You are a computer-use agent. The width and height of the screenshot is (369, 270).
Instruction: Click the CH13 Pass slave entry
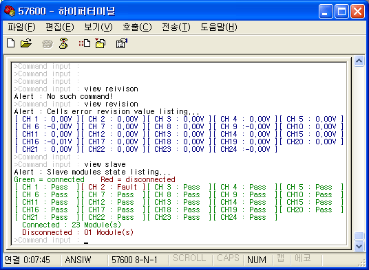pos(179,202)
